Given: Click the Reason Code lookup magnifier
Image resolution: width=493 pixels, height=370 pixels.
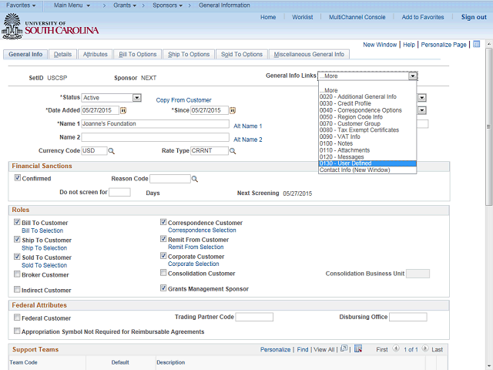Looking at the screenshot, I should tap(194, 179).
